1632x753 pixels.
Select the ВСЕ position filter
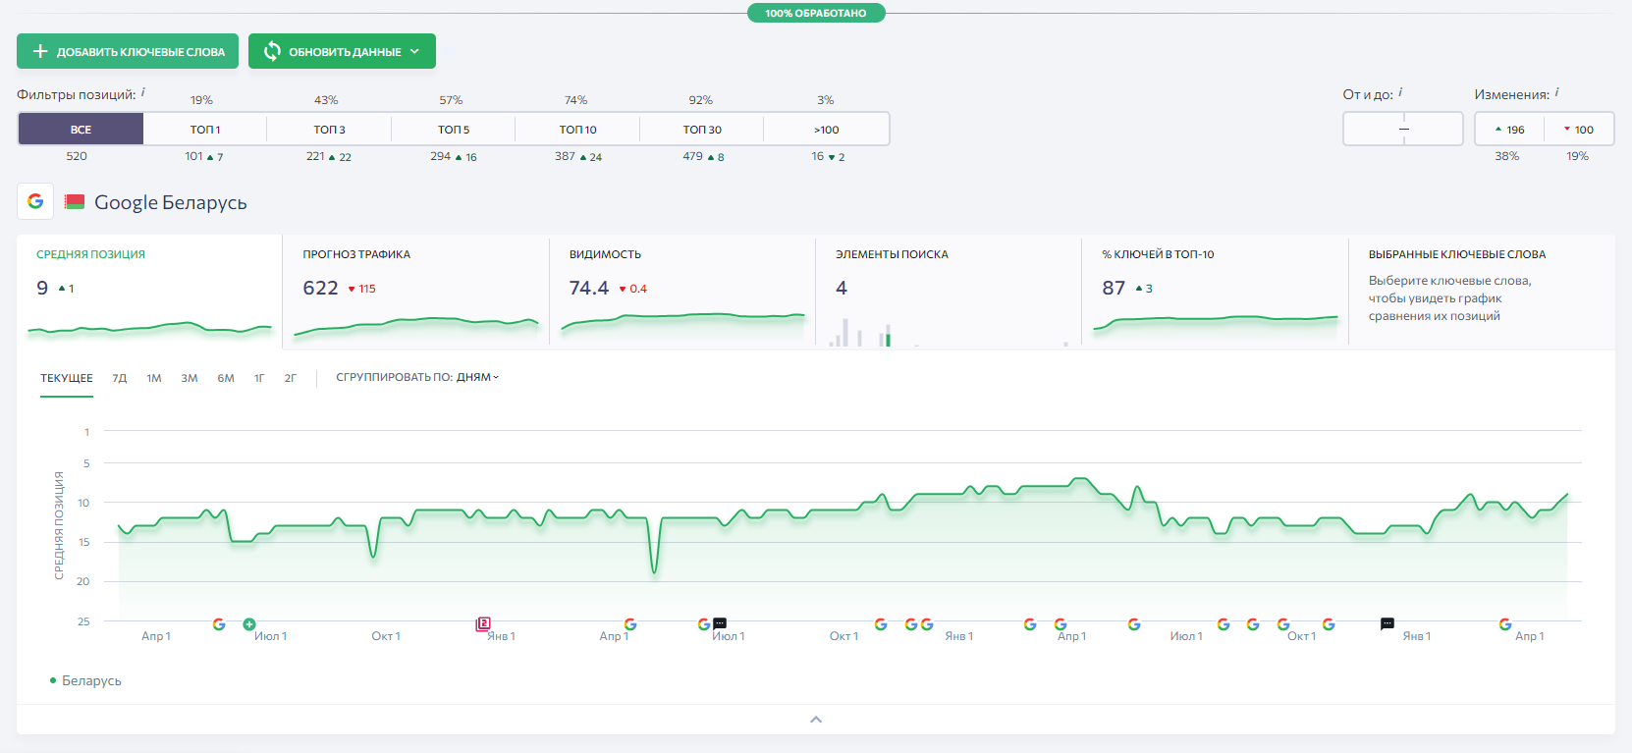click(81, 129)
